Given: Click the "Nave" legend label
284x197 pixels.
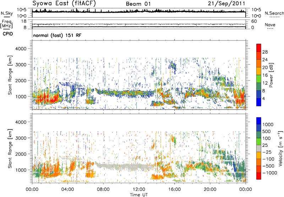Looking at the screenshot, I should coord(270,25).
